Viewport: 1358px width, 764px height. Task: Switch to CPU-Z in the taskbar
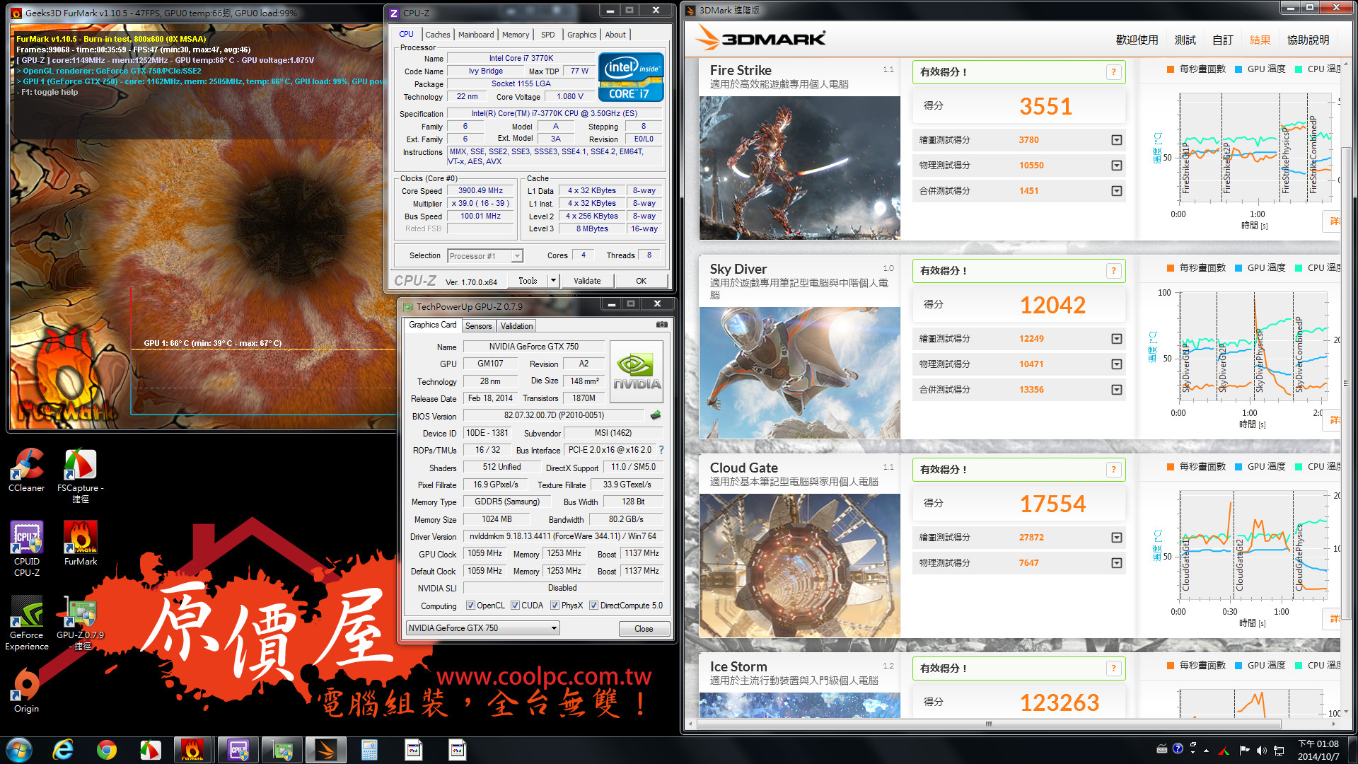pyautogui.click(x=238, y=750)
